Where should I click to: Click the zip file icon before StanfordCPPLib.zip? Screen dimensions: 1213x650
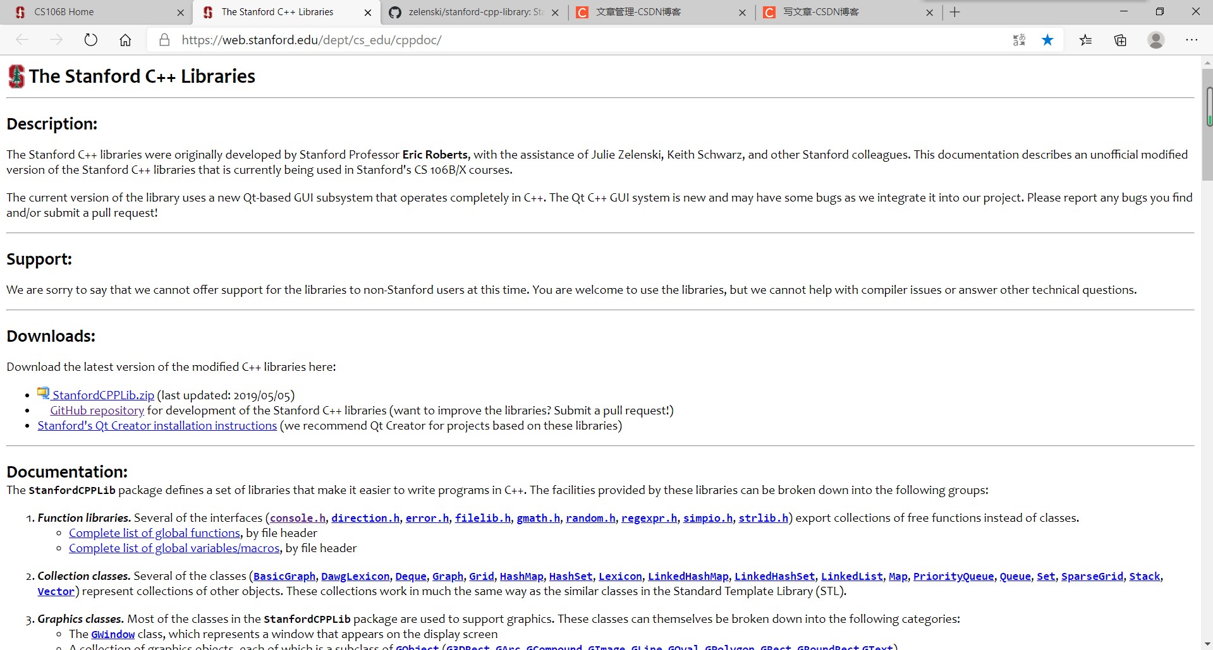click(x=43, y=394)
